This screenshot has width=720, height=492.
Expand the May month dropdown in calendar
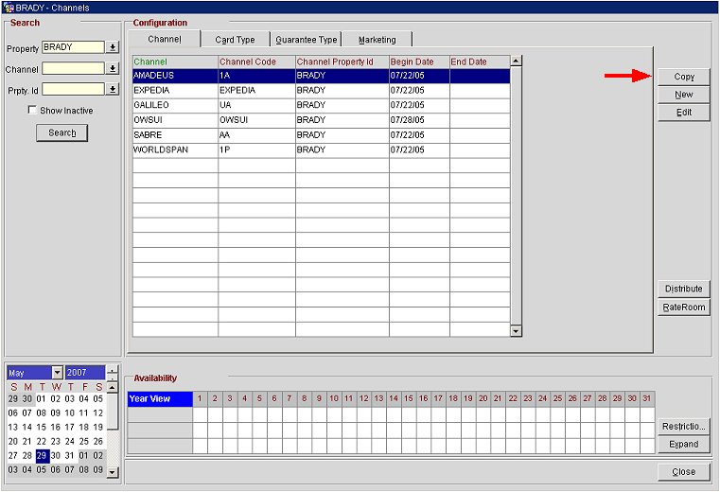(58, 373)
